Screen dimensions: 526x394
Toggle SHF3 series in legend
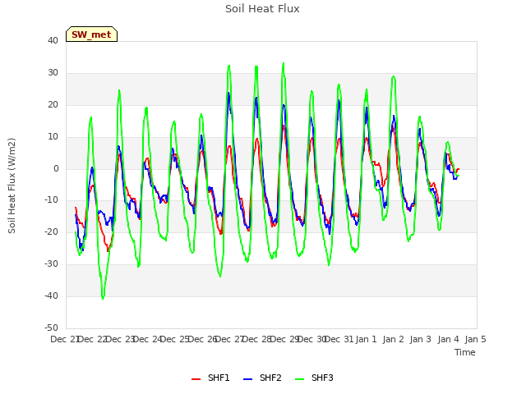tap(314, 378)
